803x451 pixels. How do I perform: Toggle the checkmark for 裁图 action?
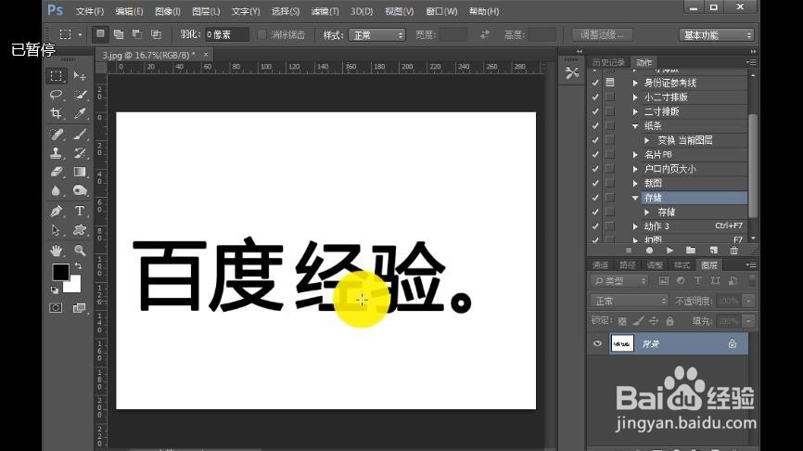pyautogui.click(x=595, y=183)
